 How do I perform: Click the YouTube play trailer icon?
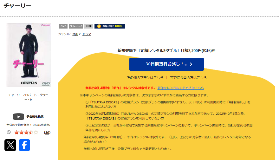pos(18,117)
